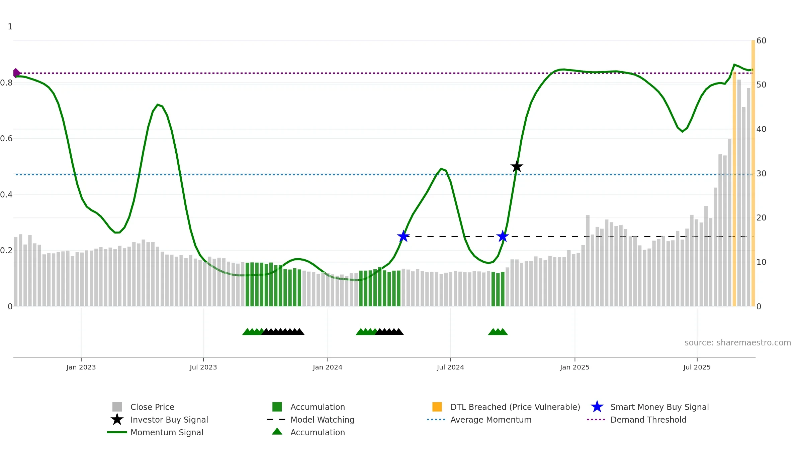This screenshot has height=451, width=803.
Task: Click the green Accumulation square legend swatch
Action: (277, 407)
